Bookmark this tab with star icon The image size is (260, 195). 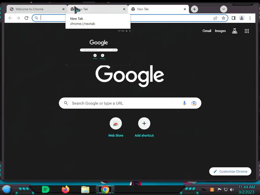tap(223, 18)
